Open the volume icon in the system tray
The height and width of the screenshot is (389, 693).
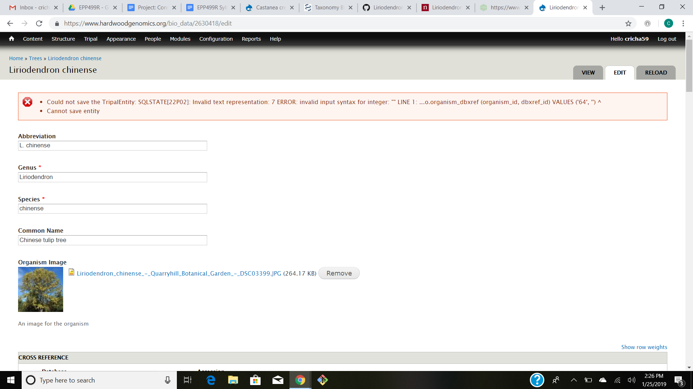(632, 380)
